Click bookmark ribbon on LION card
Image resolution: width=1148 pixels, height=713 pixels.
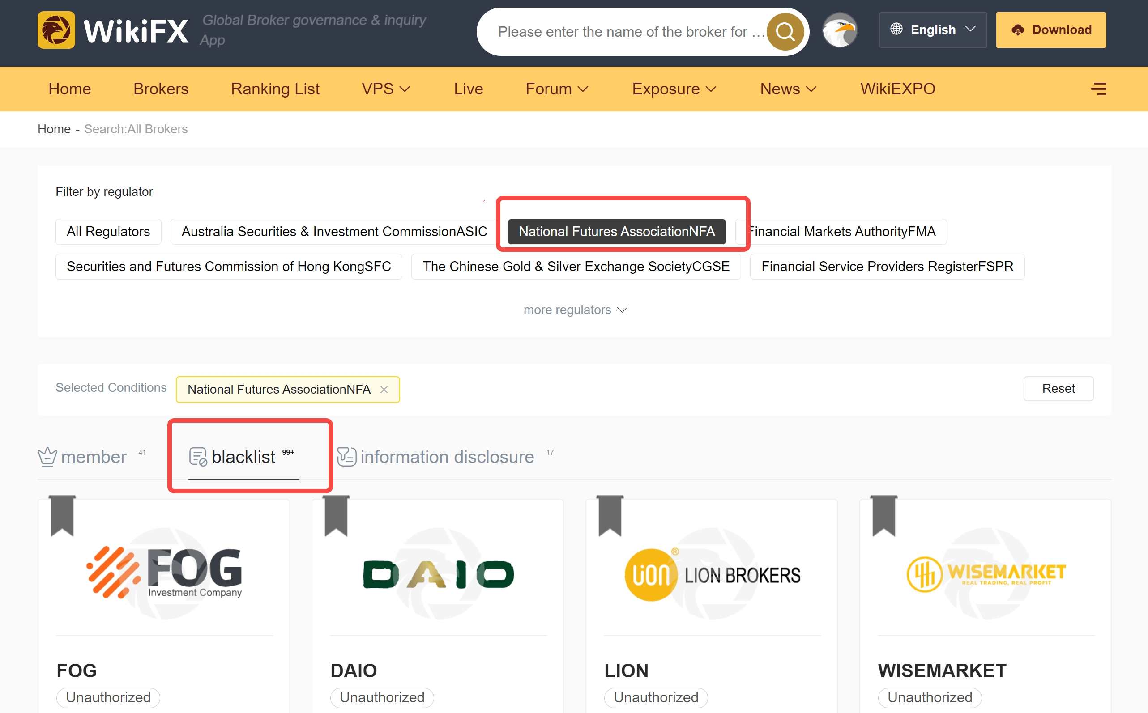point(610,516)
